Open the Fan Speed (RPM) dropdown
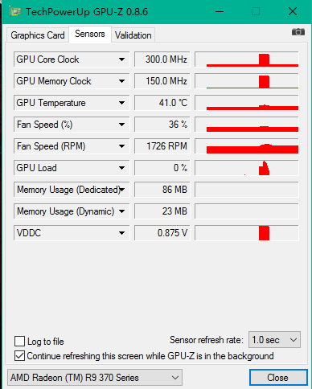312x389 pixels. [121, 146]
